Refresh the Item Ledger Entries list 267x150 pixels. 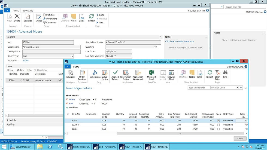click(210, 74)
